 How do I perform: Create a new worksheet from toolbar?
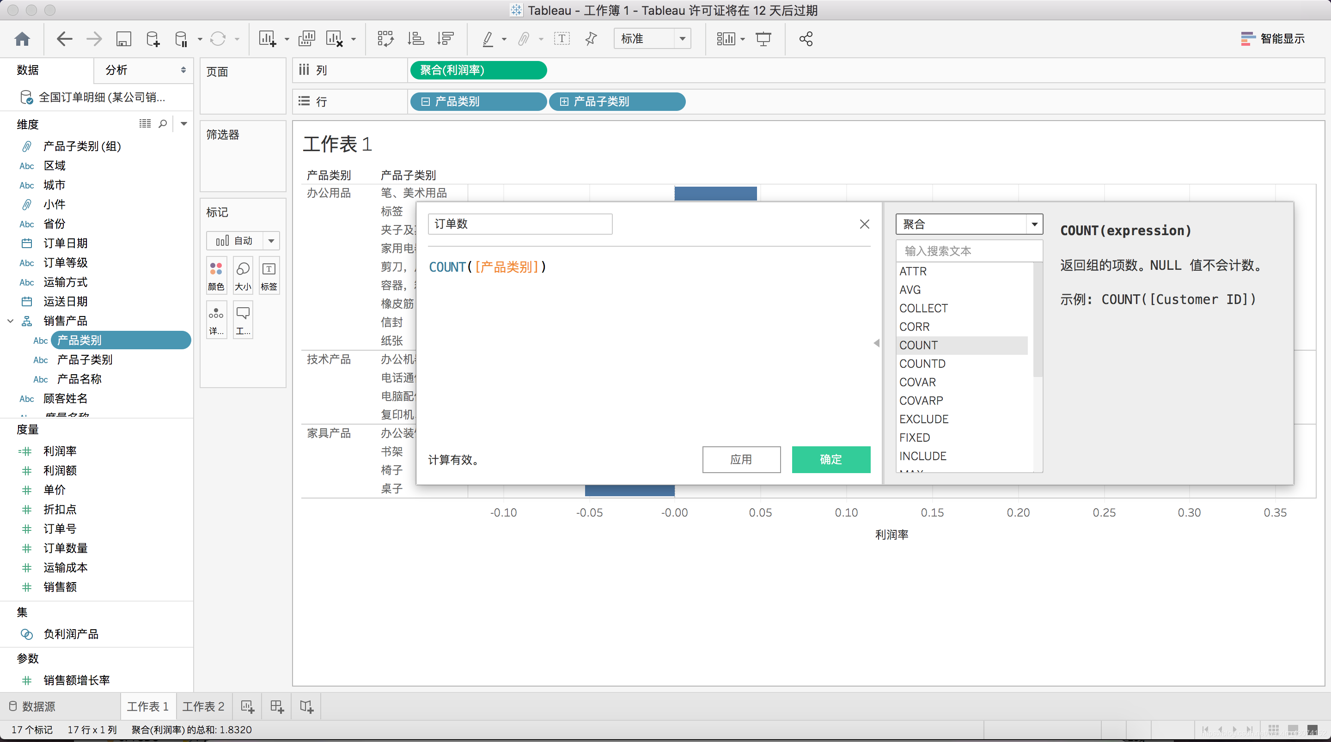click(x=268, y=39)
